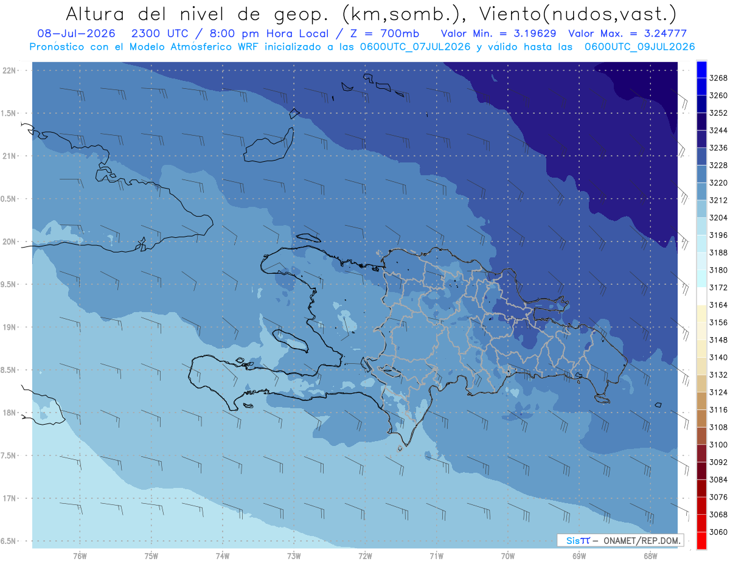The image size is (730, 564).
Task: Click the 'Valor Max. = 3.24777' text
Action: pyautogui.click(x=627, y=33)
